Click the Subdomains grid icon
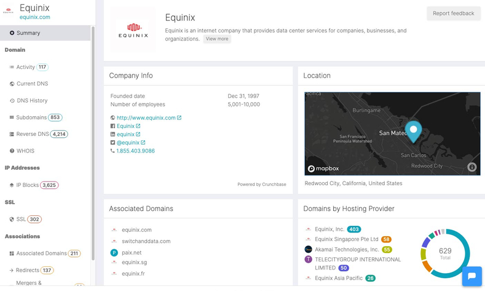This screenshot has width=485, height=291. 12,118
